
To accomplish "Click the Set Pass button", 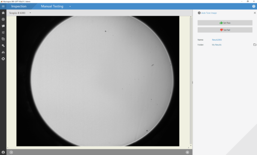I will point(225,23).
